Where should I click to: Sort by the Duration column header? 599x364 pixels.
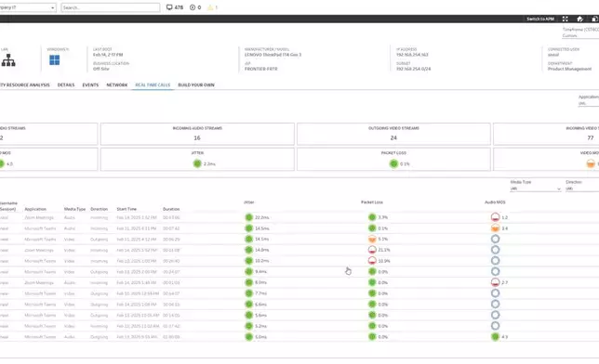click(x=171, y=209)
